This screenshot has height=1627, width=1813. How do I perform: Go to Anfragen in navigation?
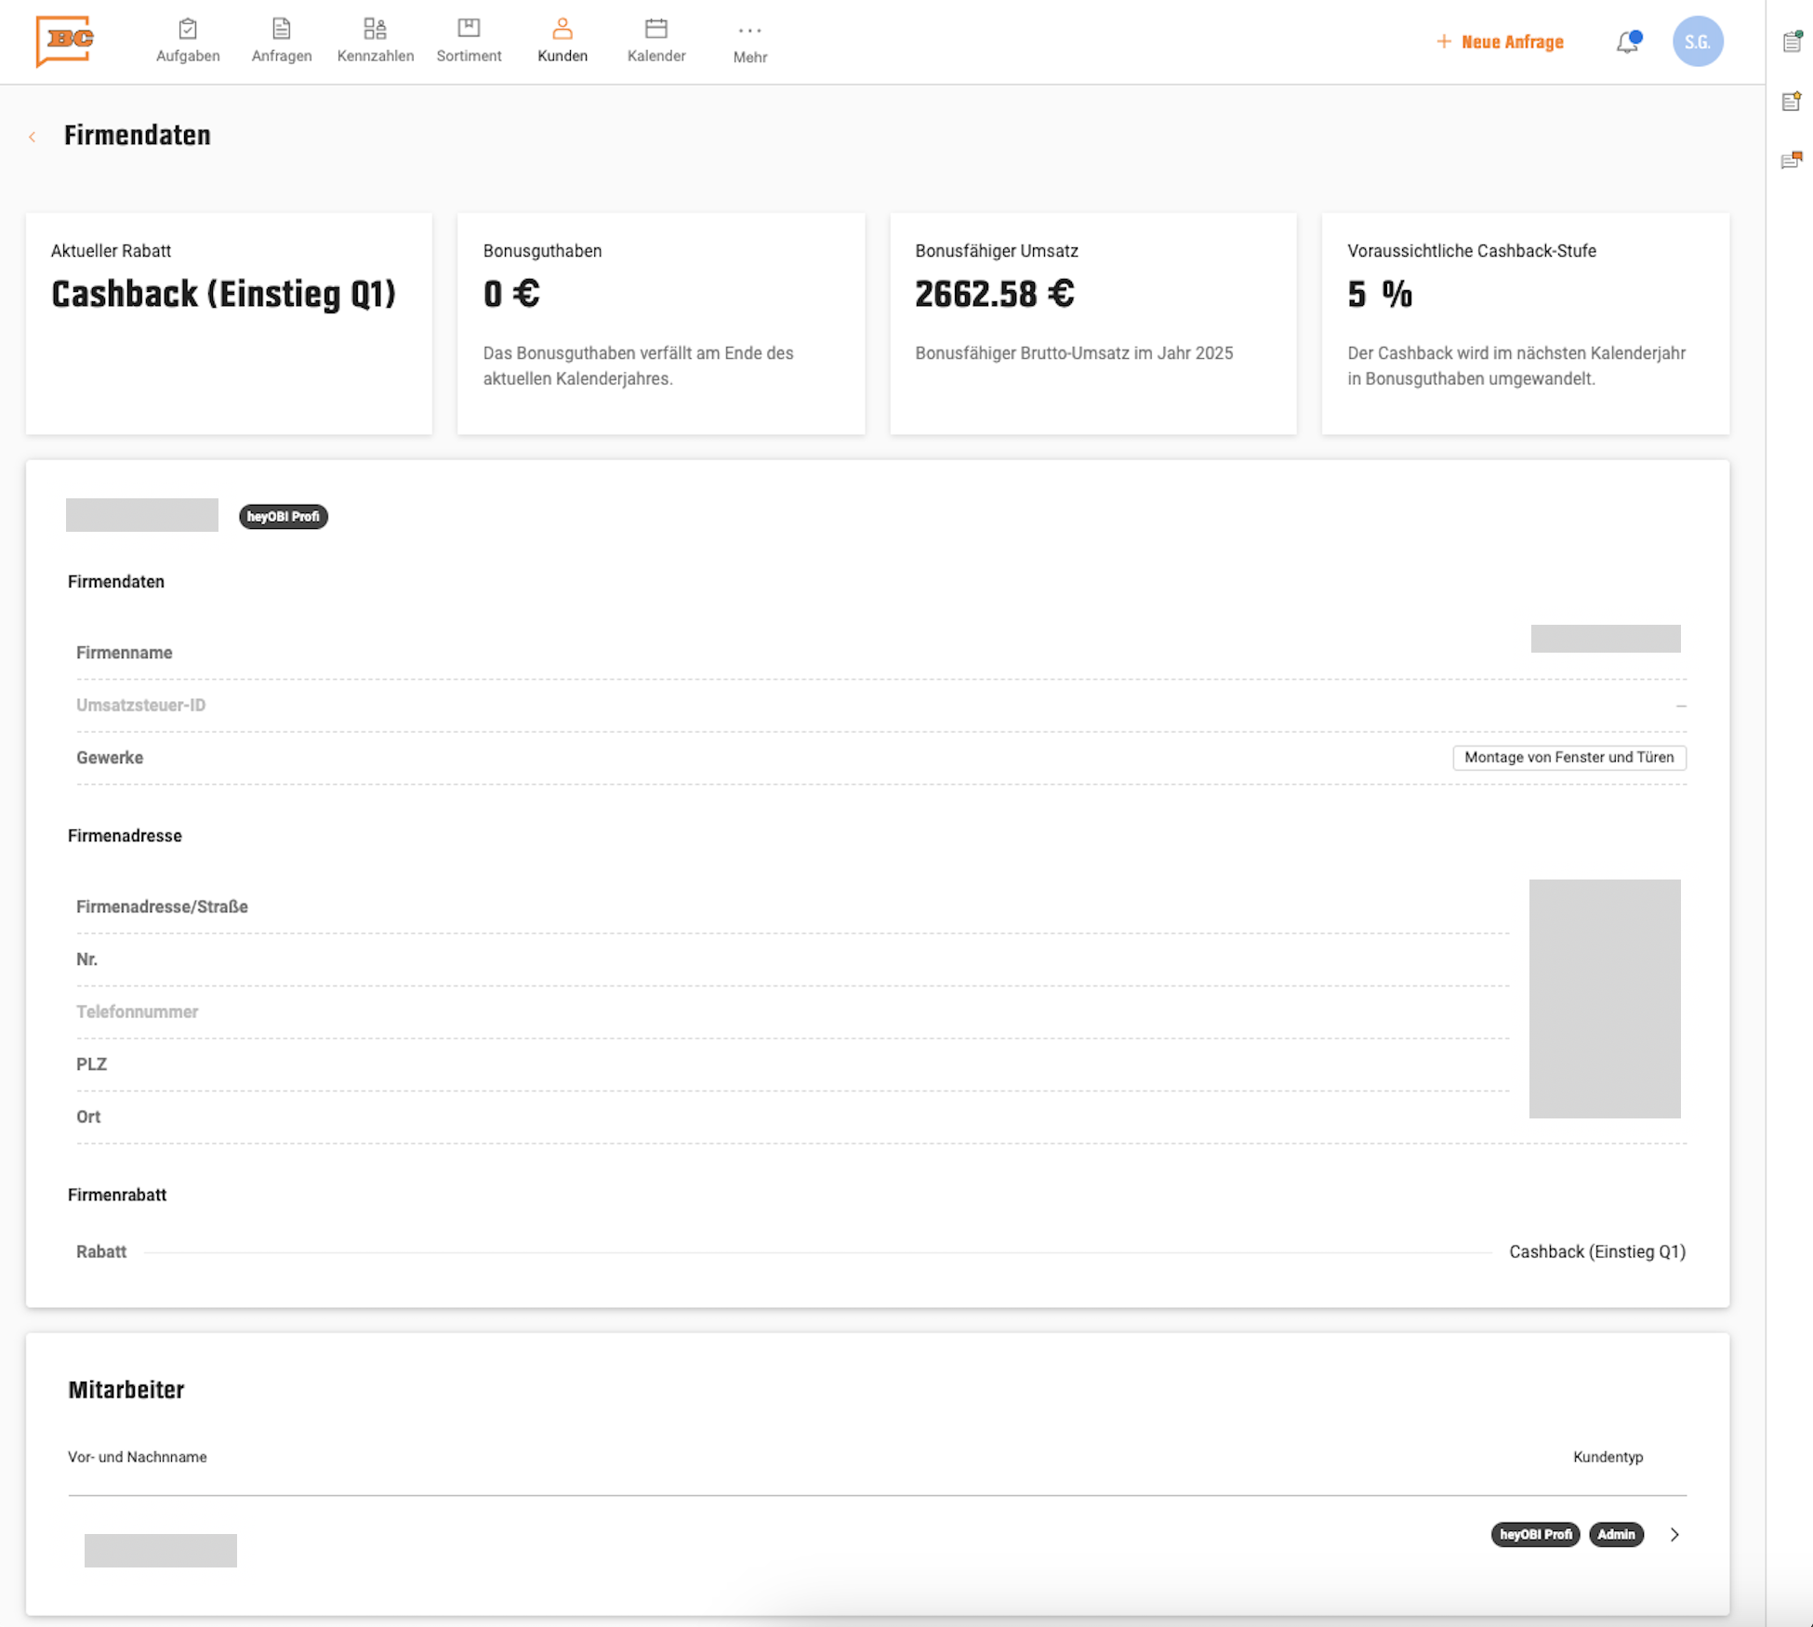click(x=281, y=41)
